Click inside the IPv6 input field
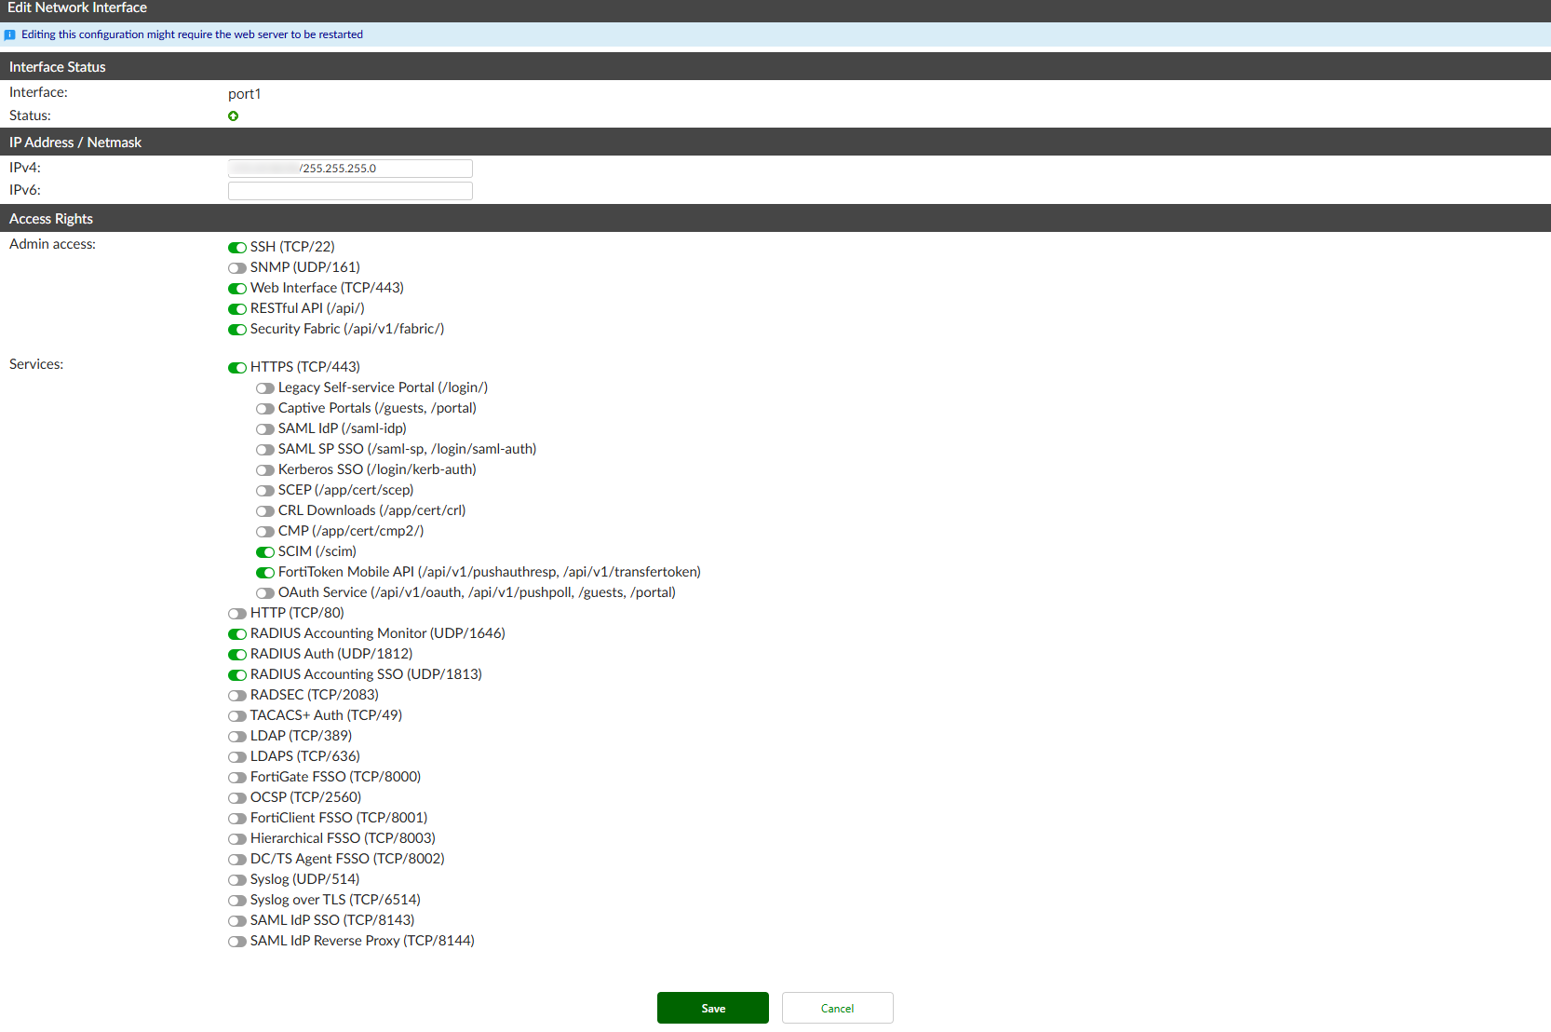1551x1032 pixels. (x=349, y=190)
